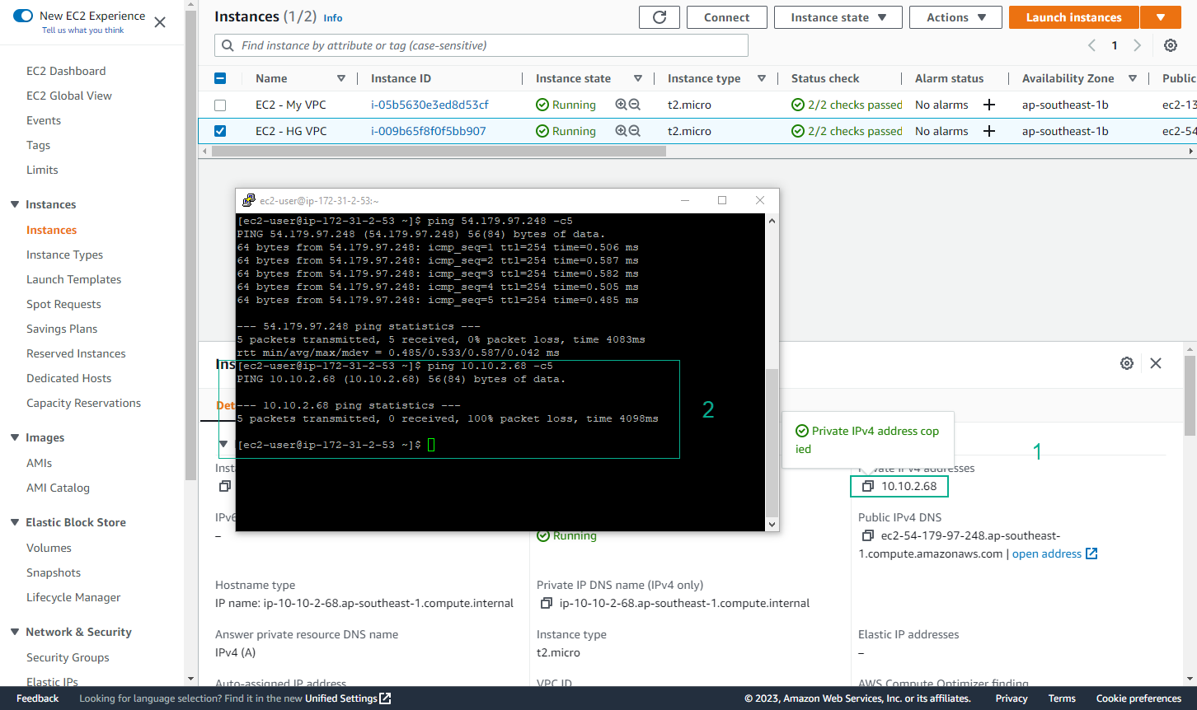Uncheck the EC2 - HG VPC instance

pos(220,131)
